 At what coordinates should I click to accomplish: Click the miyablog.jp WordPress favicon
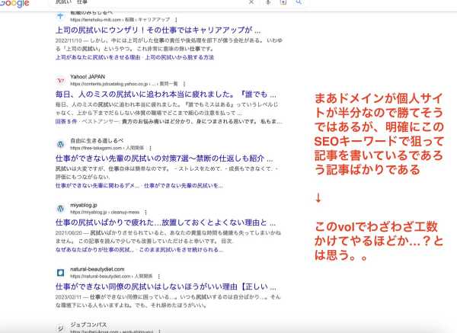point(60,209)
